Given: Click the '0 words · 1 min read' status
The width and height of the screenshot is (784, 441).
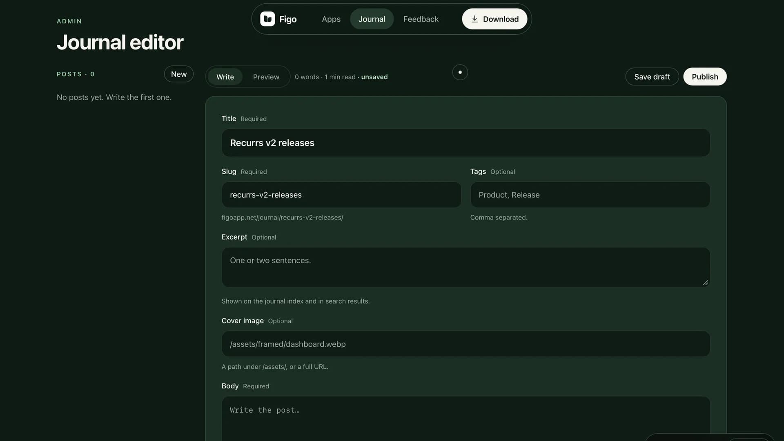Looking at the screenshot, I should pos(325,77).
